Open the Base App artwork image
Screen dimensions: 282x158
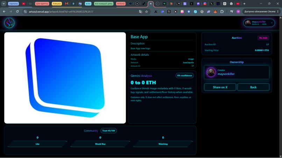tap(65, 78)
